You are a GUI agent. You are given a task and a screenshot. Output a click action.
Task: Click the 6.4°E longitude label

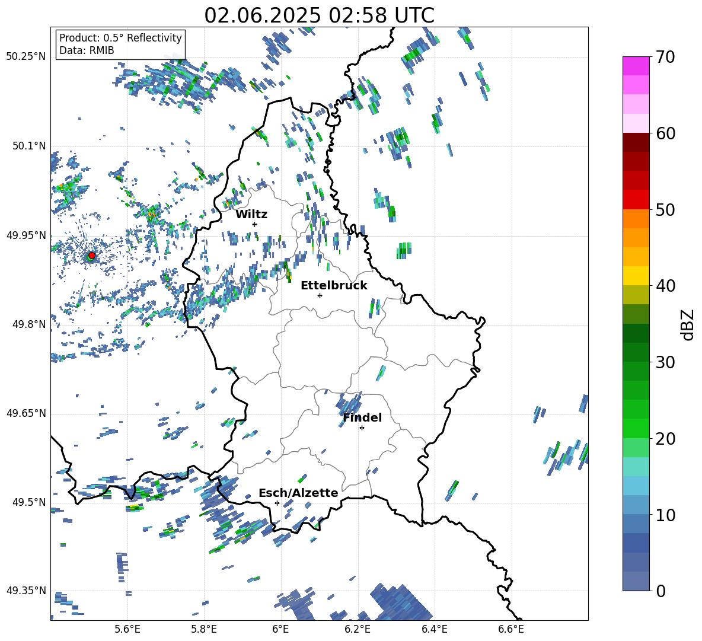click(x=434, y=629)
